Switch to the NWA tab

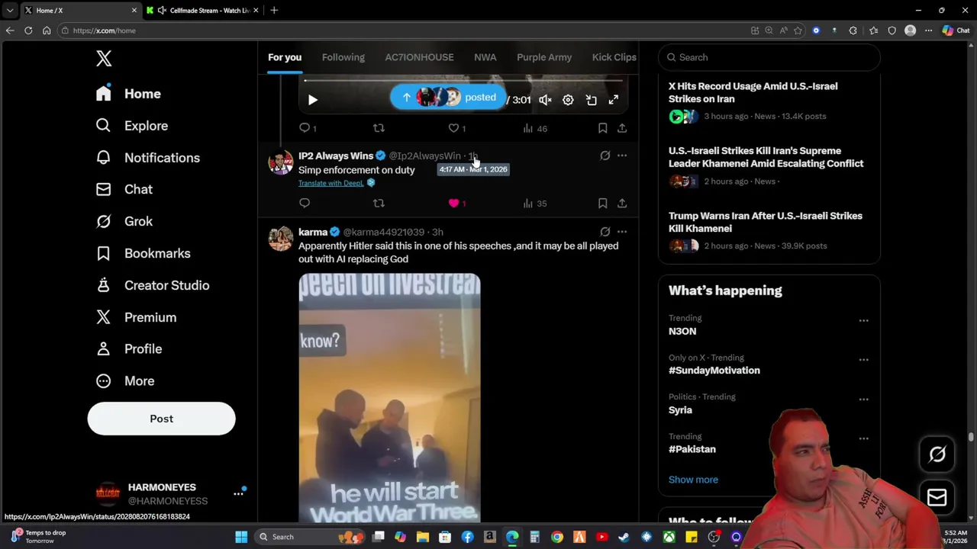coord(485,57)
